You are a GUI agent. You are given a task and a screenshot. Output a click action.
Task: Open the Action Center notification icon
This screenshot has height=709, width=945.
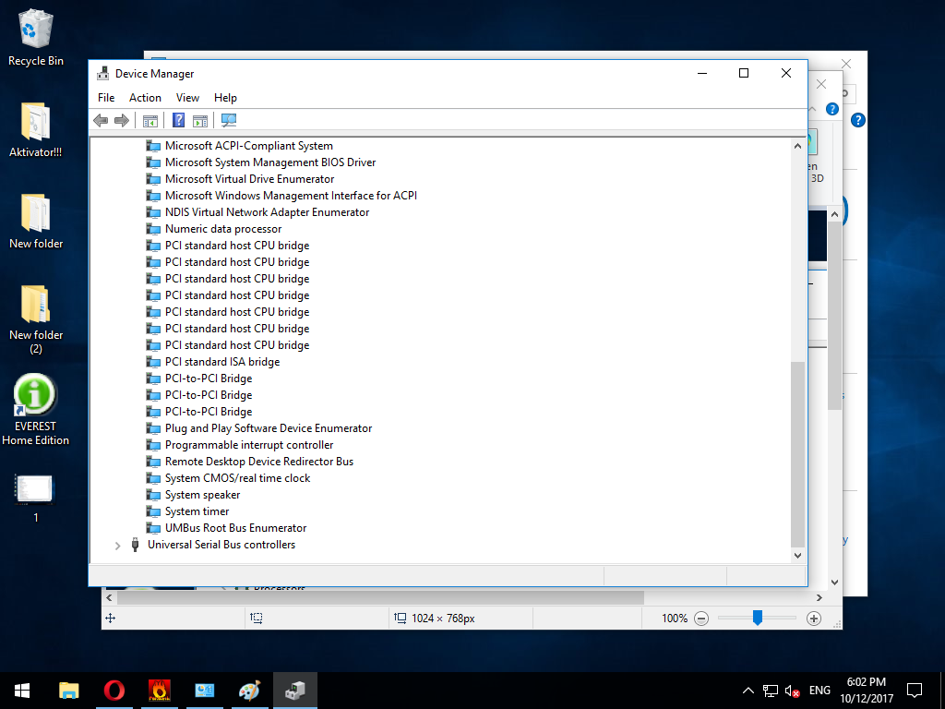coord(915,691)
